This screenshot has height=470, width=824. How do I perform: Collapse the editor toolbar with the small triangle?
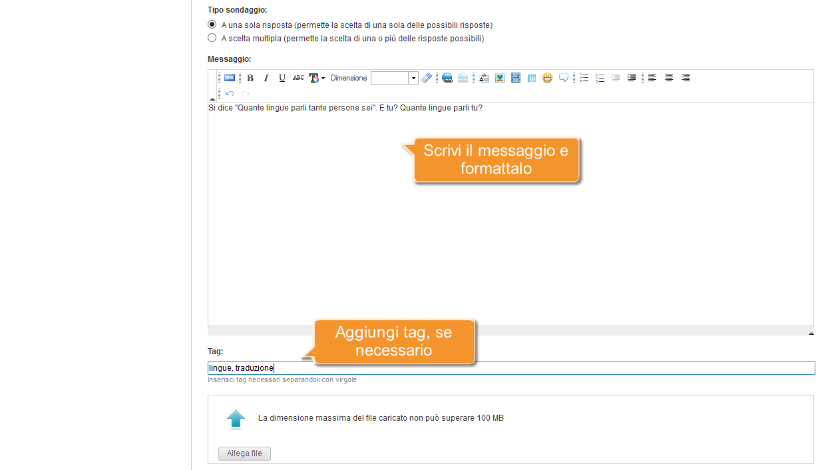click(212, 99)
